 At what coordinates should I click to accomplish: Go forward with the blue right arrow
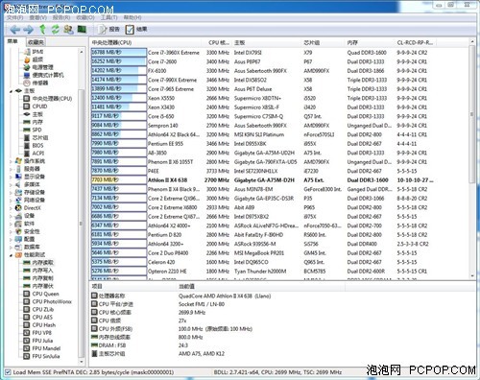point(28,30)
